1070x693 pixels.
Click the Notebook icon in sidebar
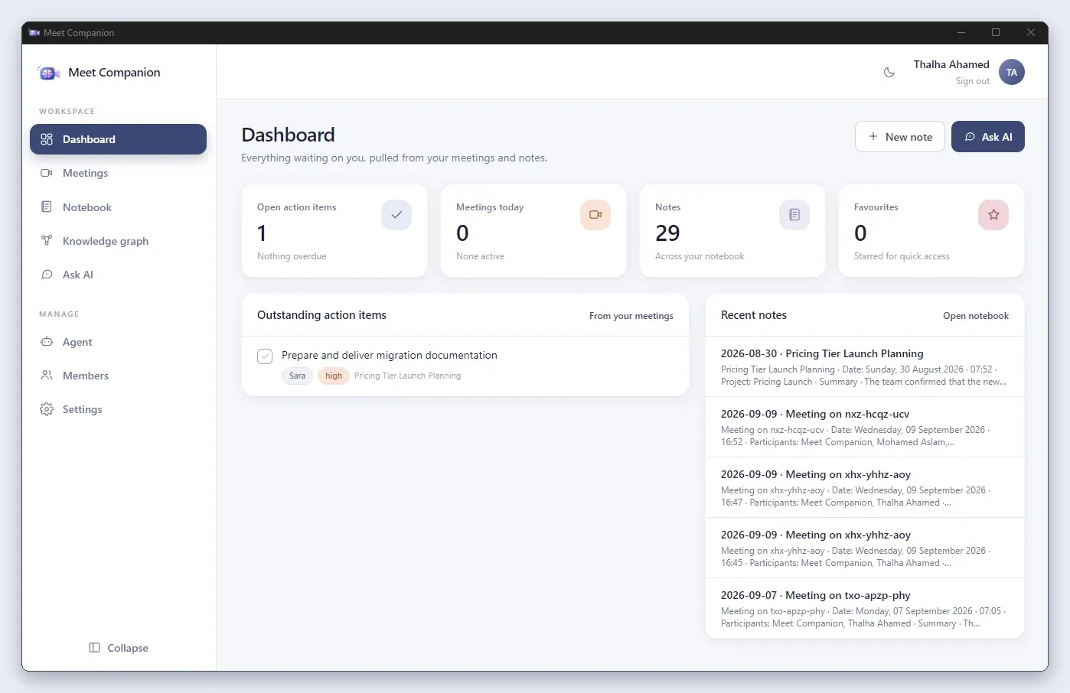coord(47,207)
